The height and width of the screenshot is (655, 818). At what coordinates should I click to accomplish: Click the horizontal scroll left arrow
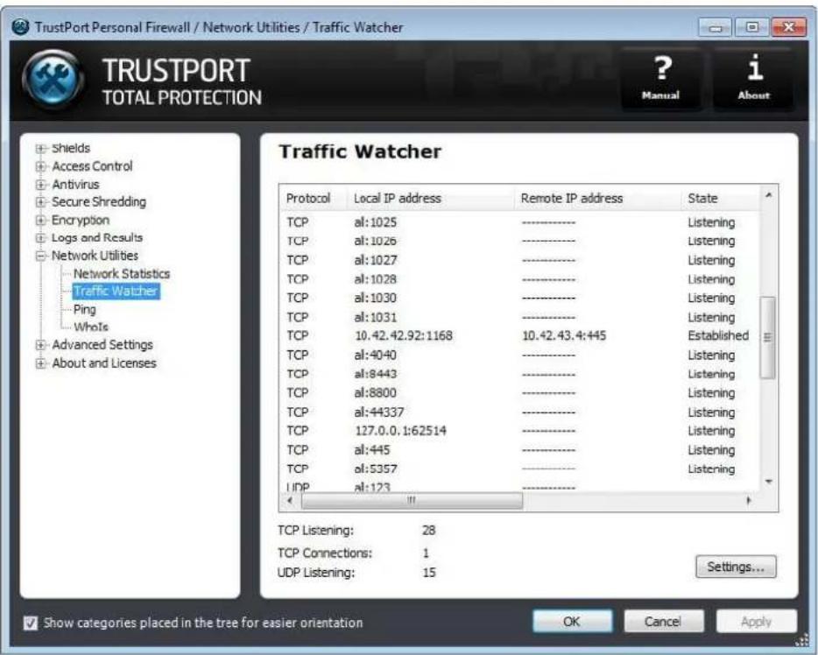[x=290, y=501]
